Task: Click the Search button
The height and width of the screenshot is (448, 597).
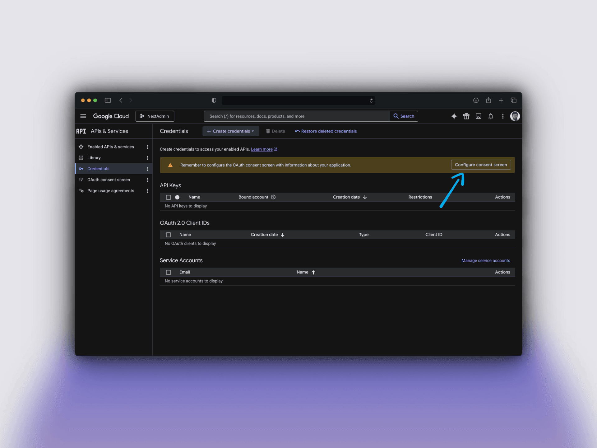Action: [404, 116]
